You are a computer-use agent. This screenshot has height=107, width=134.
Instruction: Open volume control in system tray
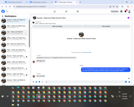[120, 96]
